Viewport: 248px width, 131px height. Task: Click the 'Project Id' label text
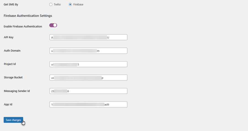point(10,64)
